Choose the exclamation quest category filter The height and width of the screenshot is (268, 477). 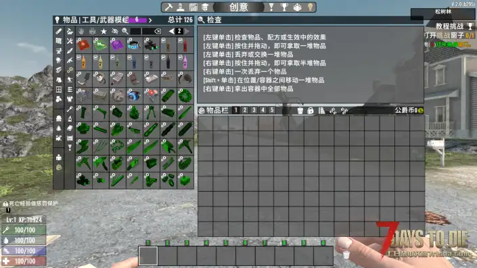pos(70,148)
